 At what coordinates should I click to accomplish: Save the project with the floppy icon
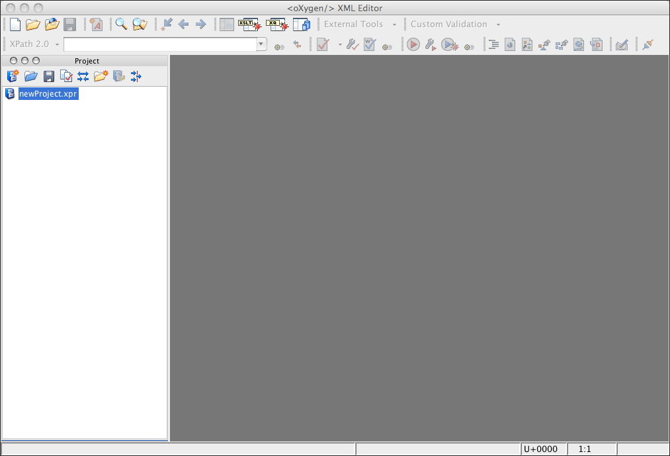click(49, 77)
